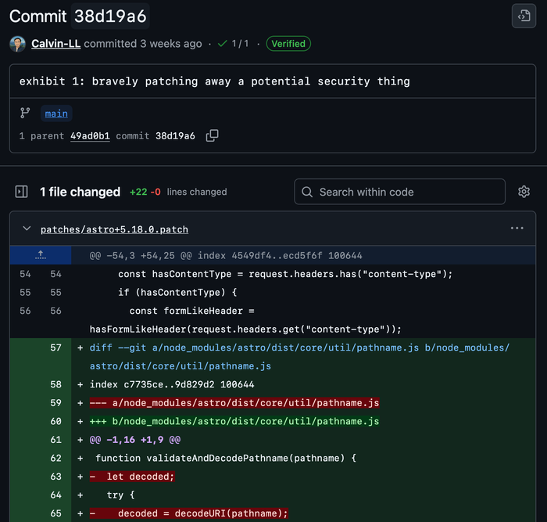Open the file options ellipsis menu
Viewport: 547px width, 522px height.
coord(517,229)
